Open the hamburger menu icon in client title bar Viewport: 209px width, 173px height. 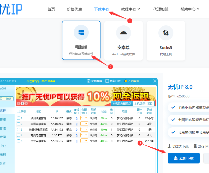(x=144, y=81)
